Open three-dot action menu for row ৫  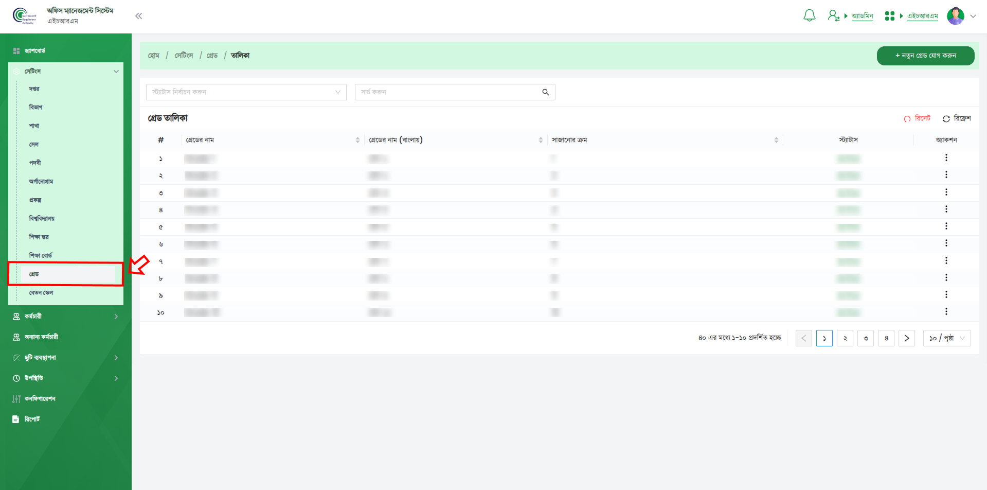pyautogui.click(x=946, y=226)
